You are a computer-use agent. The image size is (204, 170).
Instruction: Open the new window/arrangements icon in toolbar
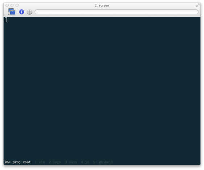tap(12, 12)
